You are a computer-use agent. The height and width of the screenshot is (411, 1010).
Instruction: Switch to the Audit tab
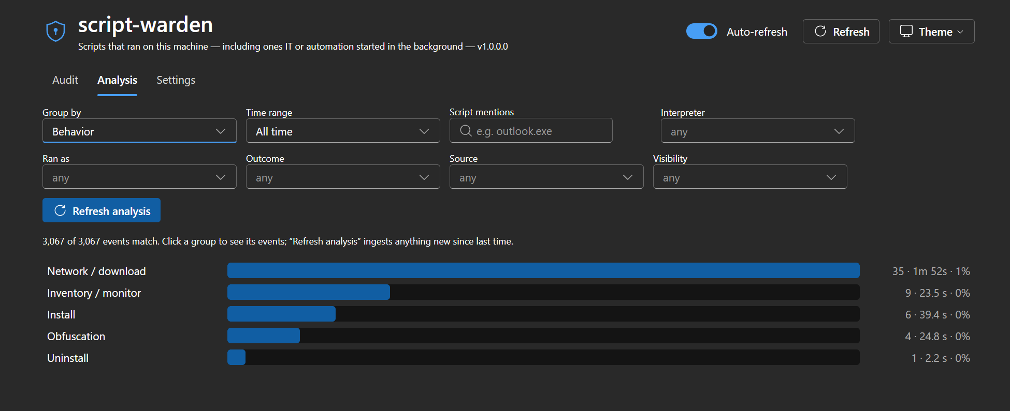pos(65,80)
